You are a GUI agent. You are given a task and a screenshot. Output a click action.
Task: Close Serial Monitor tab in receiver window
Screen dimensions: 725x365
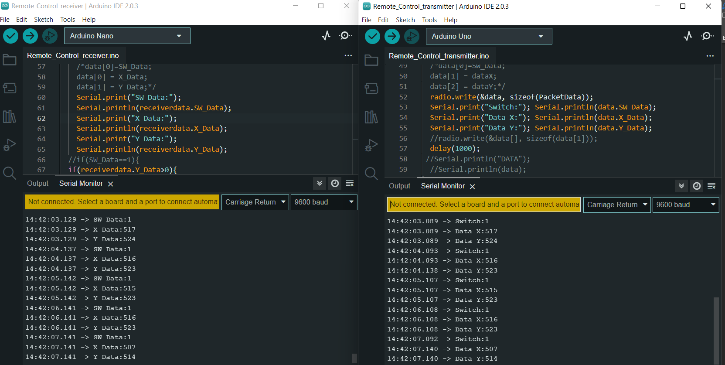(111, 184)
